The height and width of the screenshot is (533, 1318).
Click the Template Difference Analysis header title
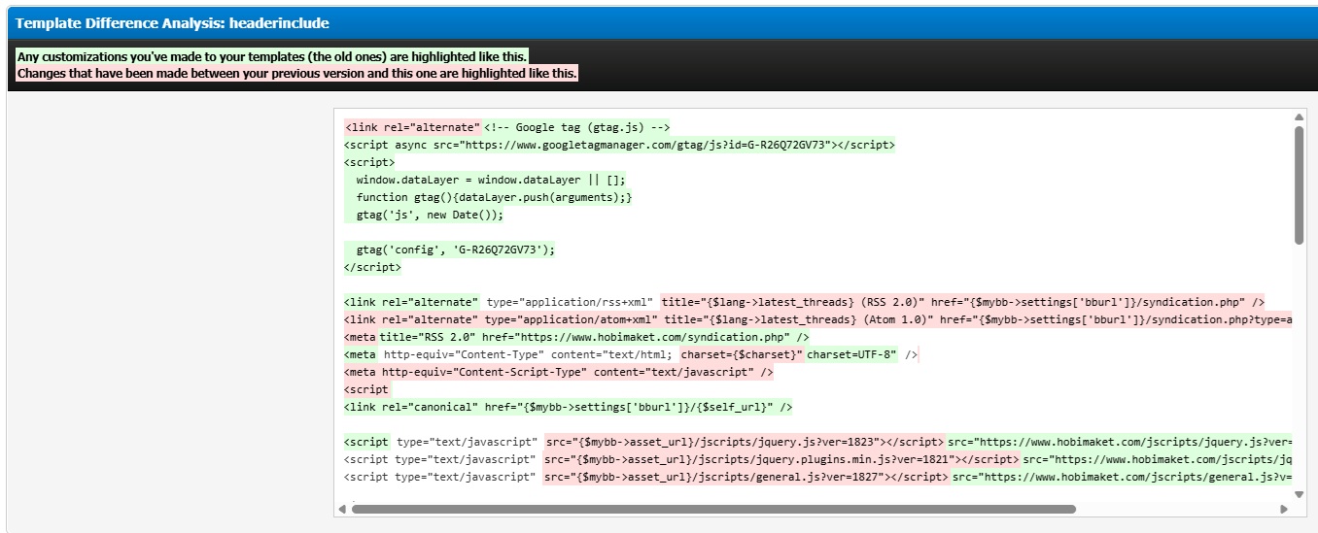pyautogui.click(x=172, y=22)
